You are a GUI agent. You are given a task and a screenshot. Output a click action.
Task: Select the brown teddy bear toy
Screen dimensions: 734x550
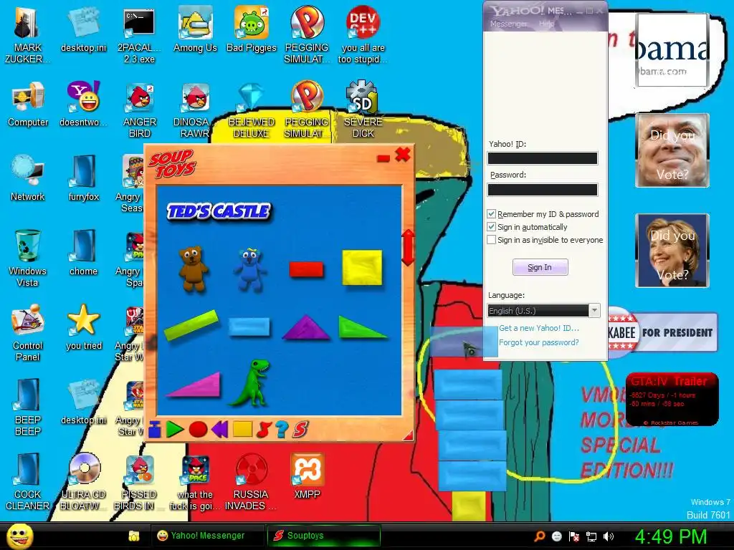click(x=194, y=269)
